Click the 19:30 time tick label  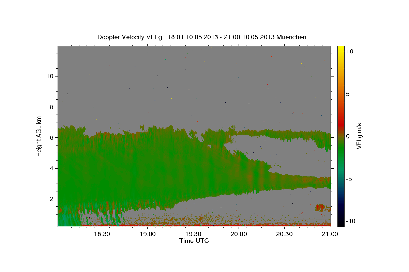click(193, 234)
